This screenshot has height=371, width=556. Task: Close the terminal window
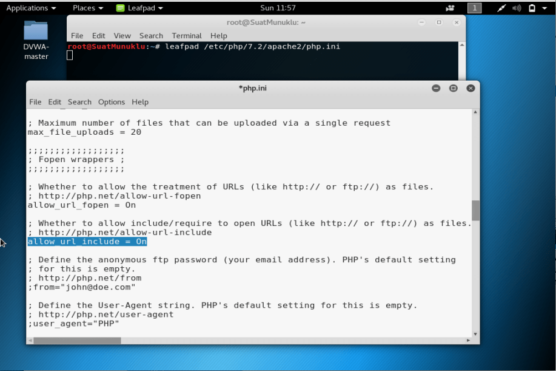point(457,22)
